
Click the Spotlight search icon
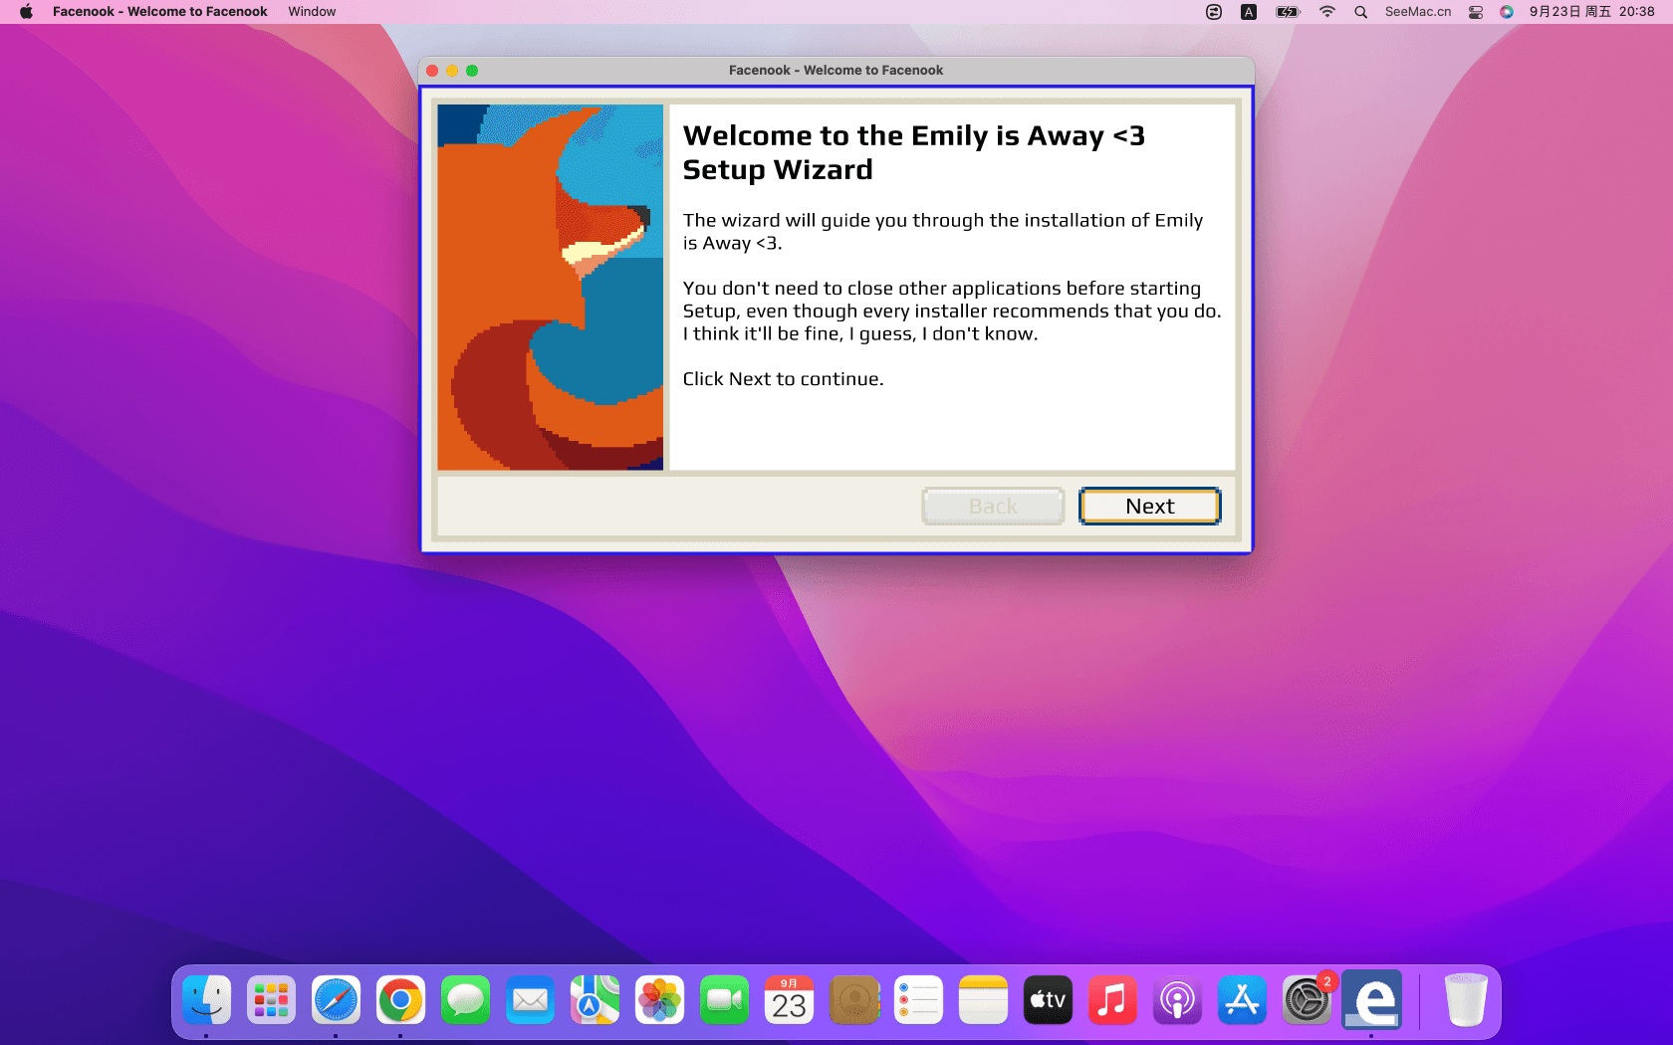1360,12
